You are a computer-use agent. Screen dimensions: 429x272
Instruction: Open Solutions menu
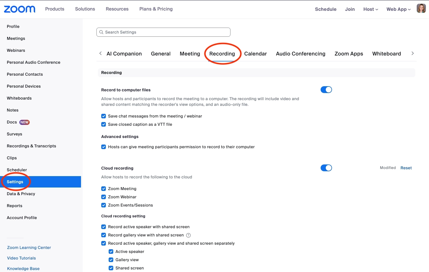[85, 9]
